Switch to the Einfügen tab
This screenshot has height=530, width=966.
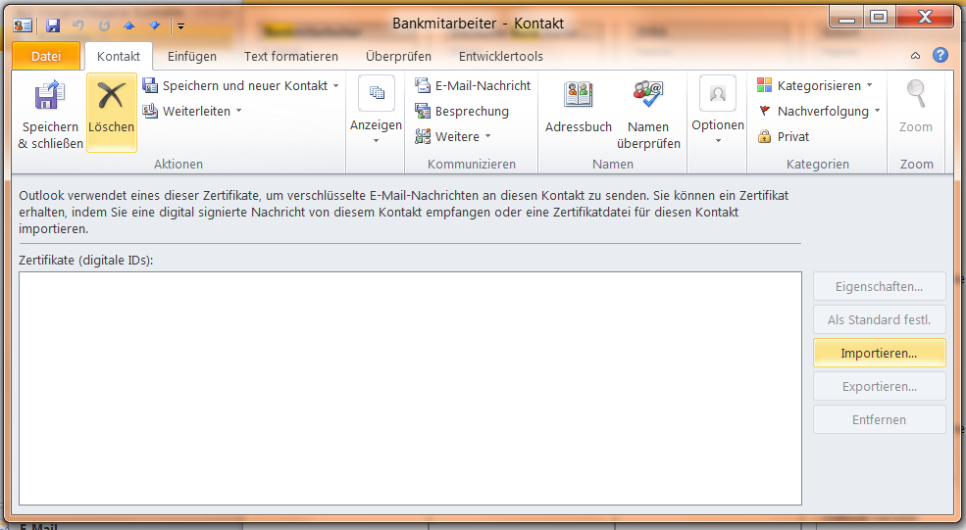pyautogui.click(x=192, y=56)
